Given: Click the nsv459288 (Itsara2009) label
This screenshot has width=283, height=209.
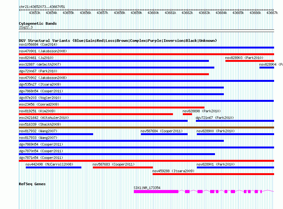Looking at the screenshot, I should coord(173,171).
